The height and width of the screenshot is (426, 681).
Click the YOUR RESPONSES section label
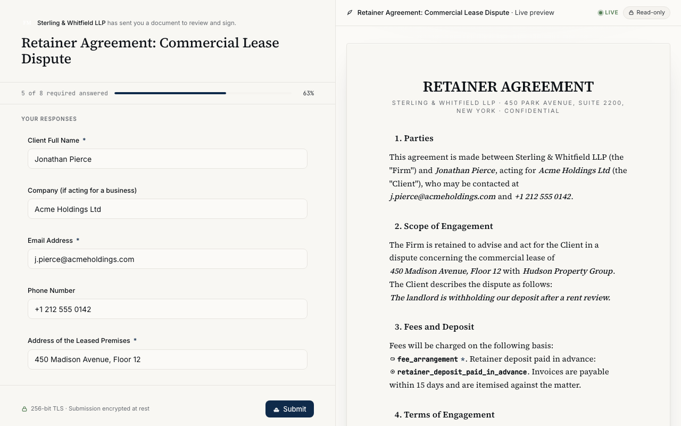point(49,119)
